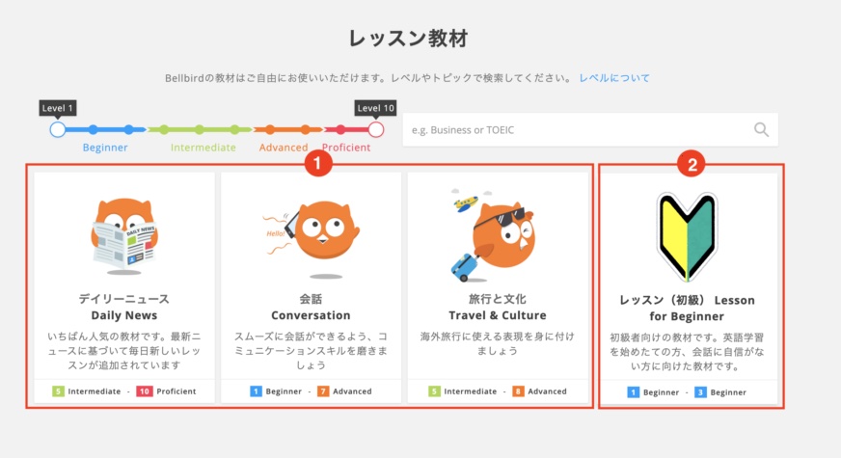Select the Level 10 slider handle
This screenshot has width=841, height=458.
pos(376,129)
